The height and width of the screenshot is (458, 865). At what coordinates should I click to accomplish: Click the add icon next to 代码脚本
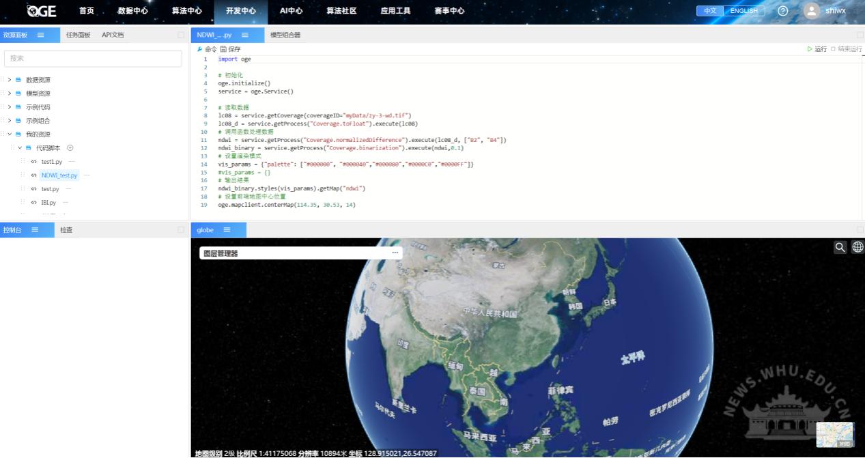pyautogui.click(x=70, y=147)
